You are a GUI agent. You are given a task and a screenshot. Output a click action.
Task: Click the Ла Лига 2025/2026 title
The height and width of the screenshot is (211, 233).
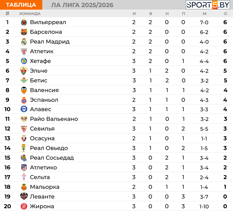pos(82,5)
